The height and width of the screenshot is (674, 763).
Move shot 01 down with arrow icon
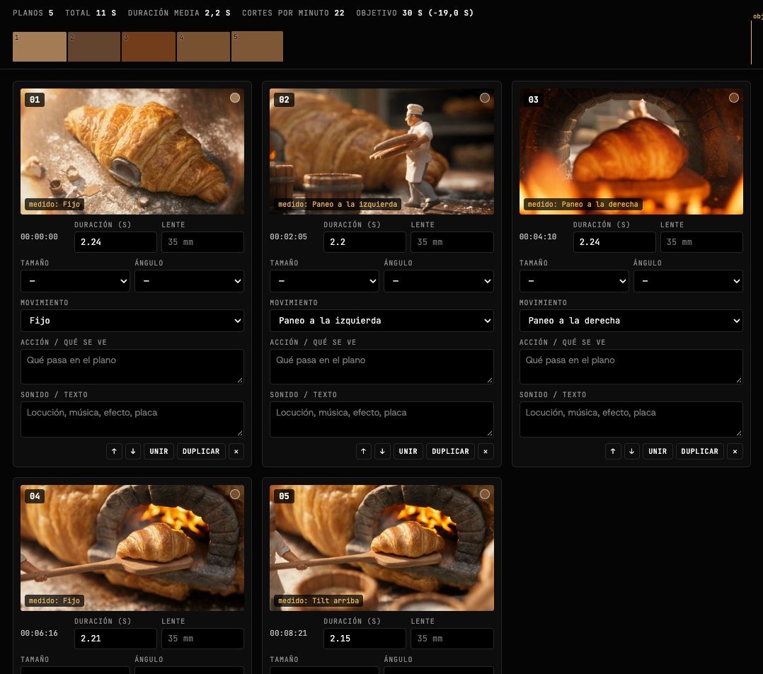pos(133,451)
